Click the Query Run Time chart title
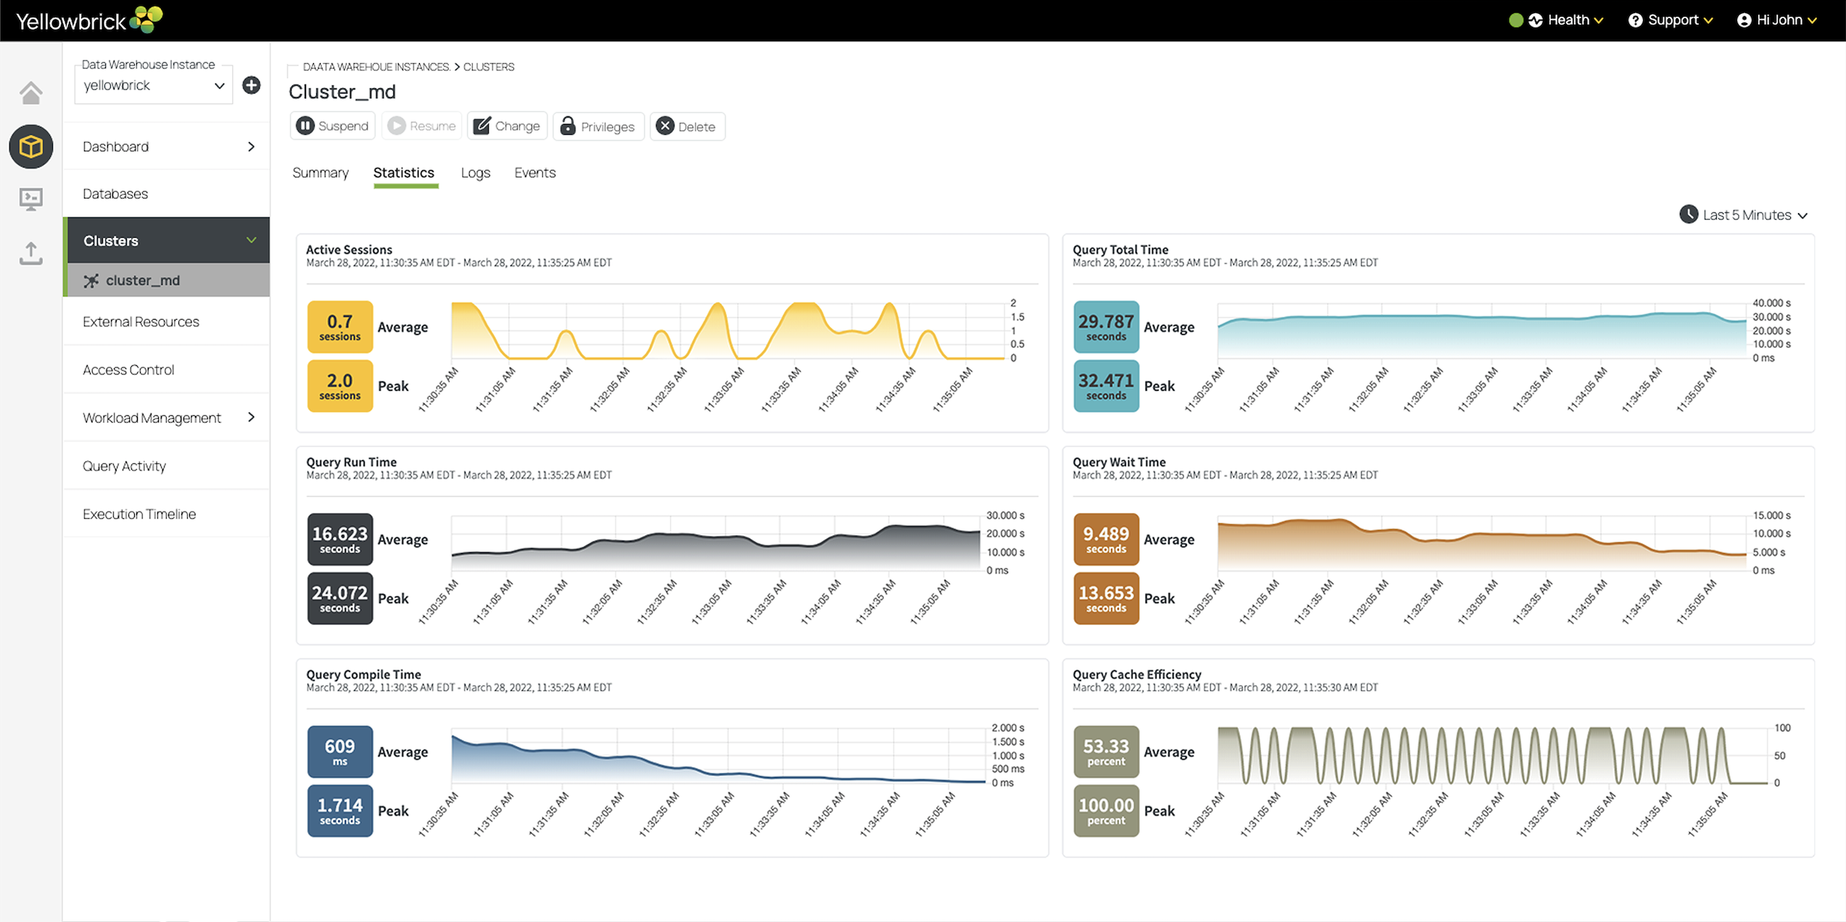1846x922 pixels. [352, 462]
